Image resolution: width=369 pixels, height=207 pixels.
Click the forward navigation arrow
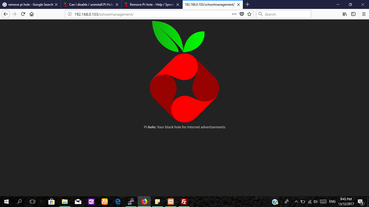pos(15,14)
